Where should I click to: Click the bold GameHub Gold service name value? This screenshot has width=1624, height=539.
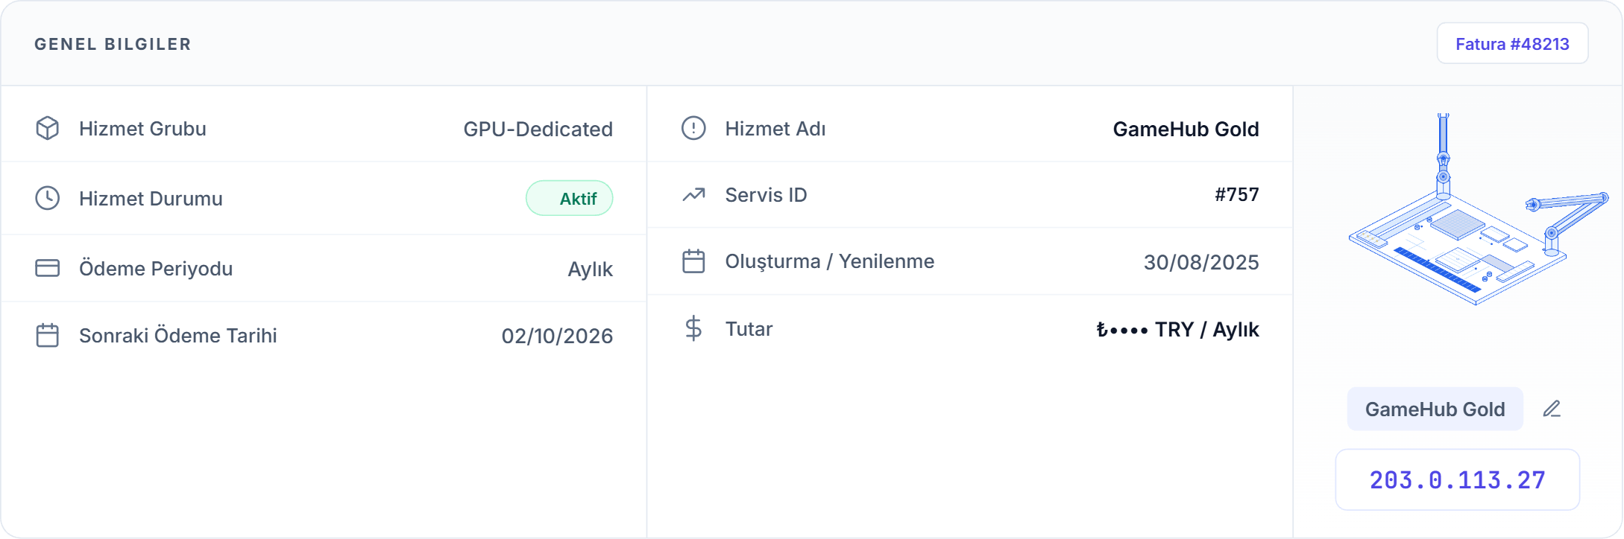pyautogui.click(x=1186, y=130)
